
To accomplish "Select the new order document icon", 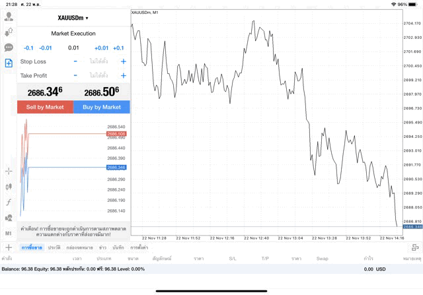I will (x=9, y=63).
